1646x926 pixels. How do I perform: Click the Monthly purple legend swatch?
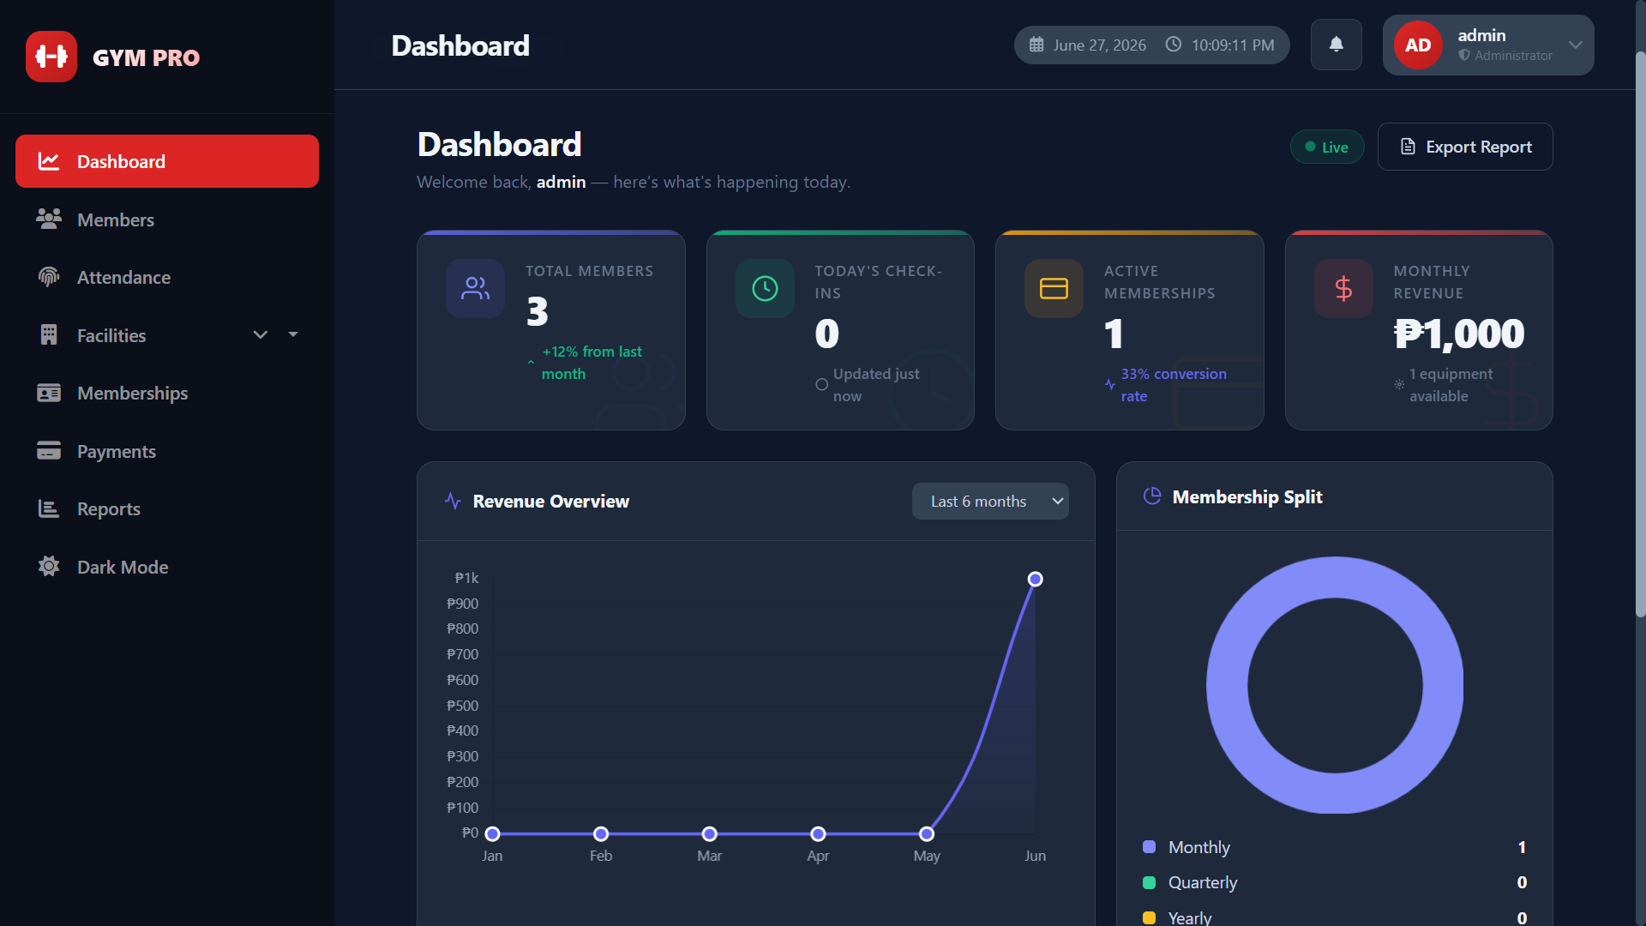(1149, 847)
